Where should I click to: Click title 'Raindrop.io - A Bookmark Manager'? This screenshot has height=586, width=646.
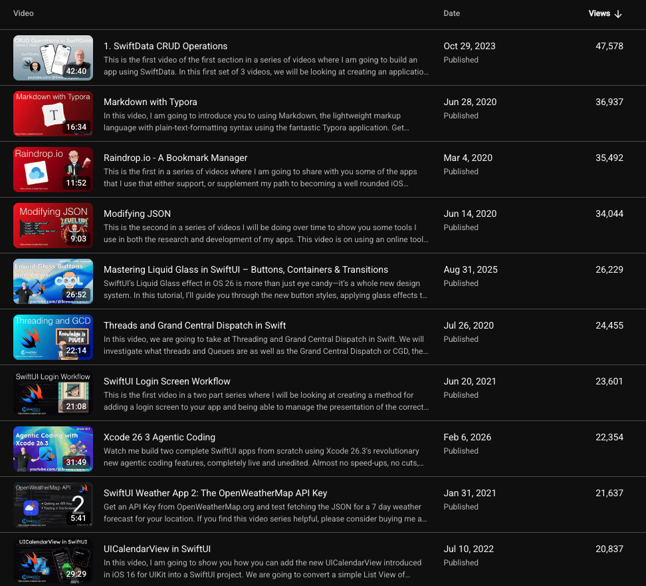point(175,158)
